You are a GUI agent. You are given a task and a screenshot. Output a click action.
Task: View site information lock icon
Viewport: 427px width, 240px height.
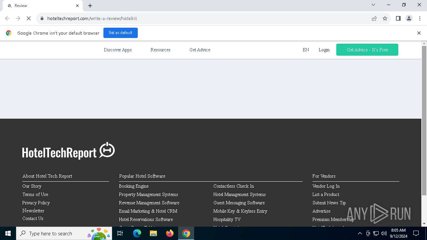tap(42, 18)
